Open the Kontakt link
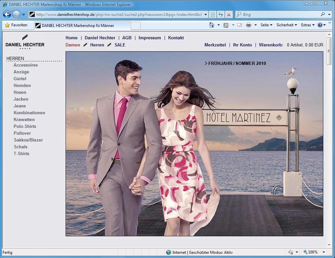 [176, 38]
